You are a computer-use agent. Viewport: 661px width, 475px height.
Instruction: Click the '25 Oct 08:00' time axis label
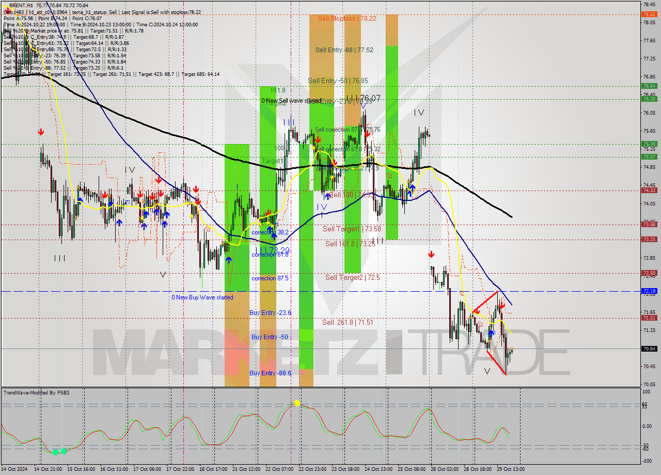[411, 469]
